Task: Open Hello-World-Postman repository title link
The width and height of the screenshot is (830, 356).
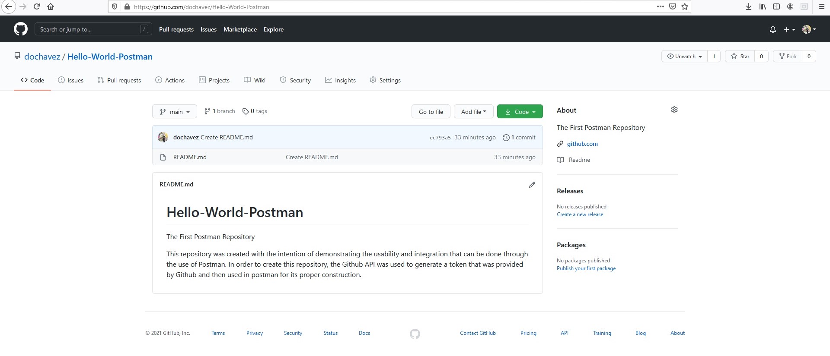Action: [x=110, y=57]
